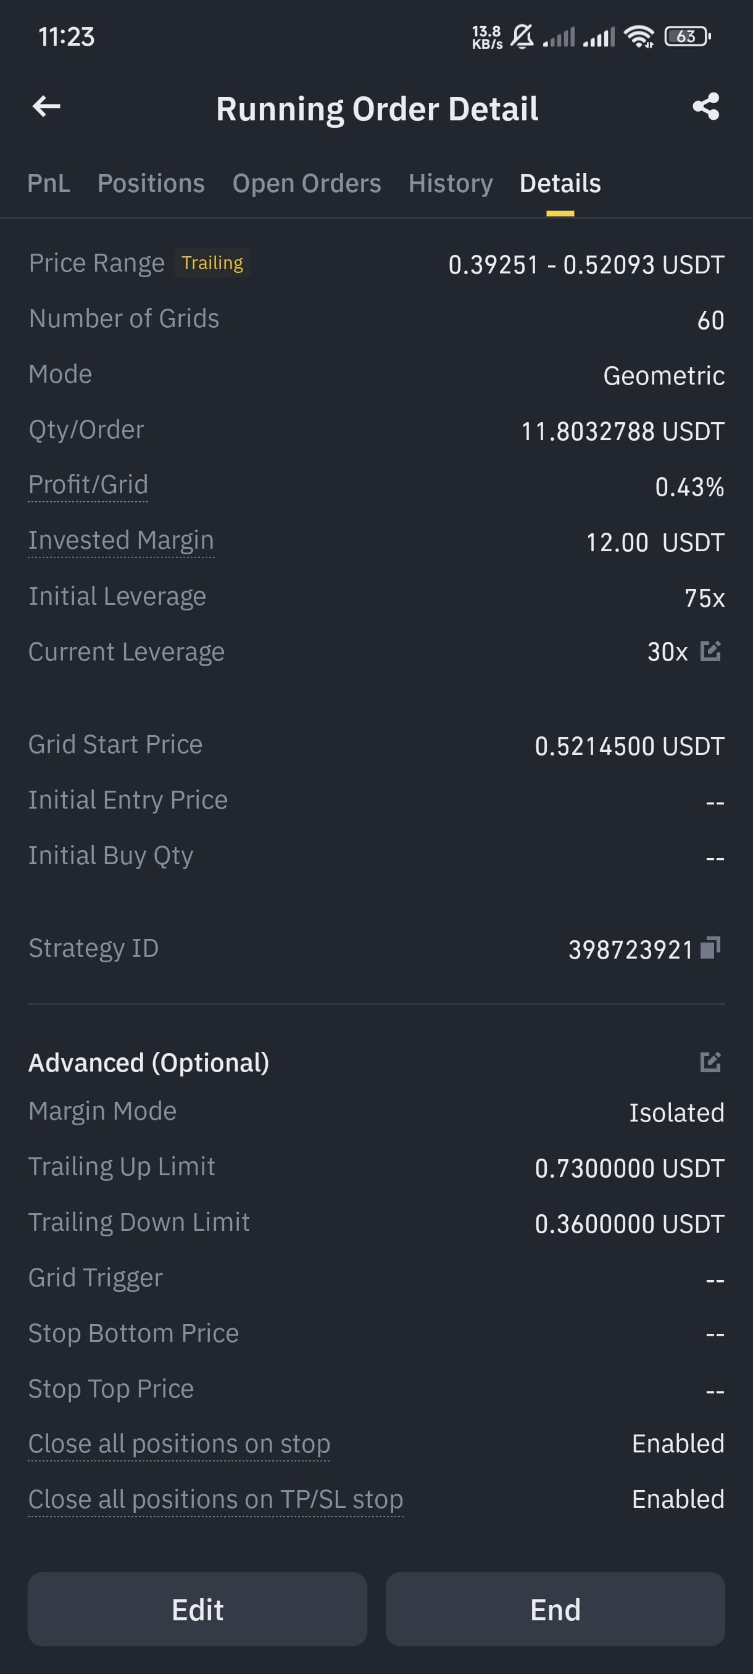Image resolution: width=753 pixels, height=1674 pixels.
Task: Tap the battery indicator icon
Action: pyautogui.click(x=688, y=36)
